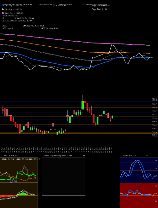Click the white 50 Day legend swatch

[x=3, y=9]
